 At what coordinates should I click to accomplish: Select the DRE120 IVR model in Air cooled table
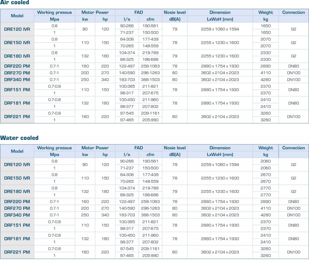tap(17, 29)
